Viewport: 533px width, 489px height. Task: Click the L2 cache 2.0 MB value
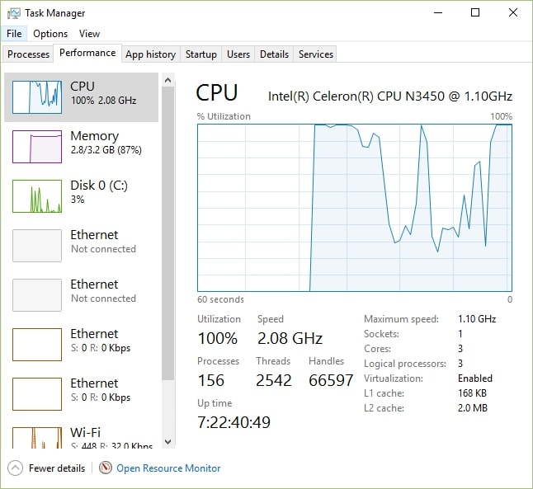[473, 408]
